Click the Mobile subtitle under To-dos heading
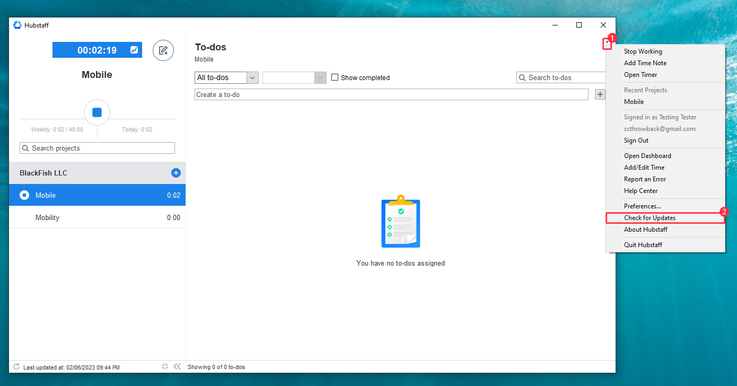The height and width of the screenshot is (386, 737). click(x=204, y=59)
